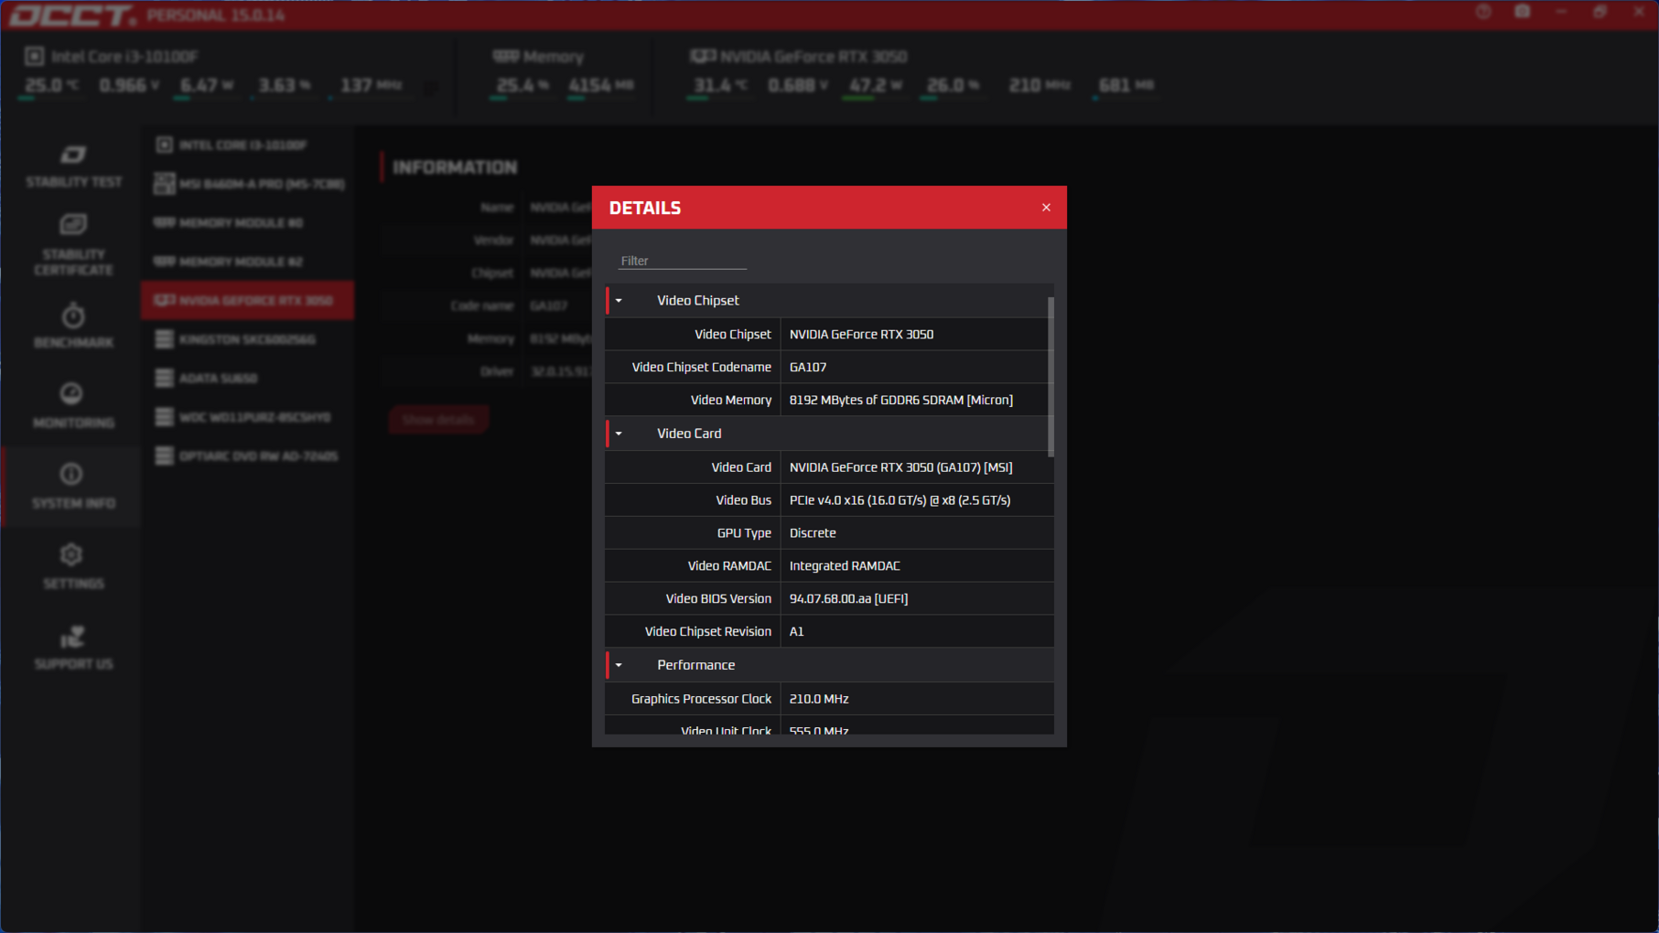
Task: Click the Video Memory label
Action: pos(730,400)
